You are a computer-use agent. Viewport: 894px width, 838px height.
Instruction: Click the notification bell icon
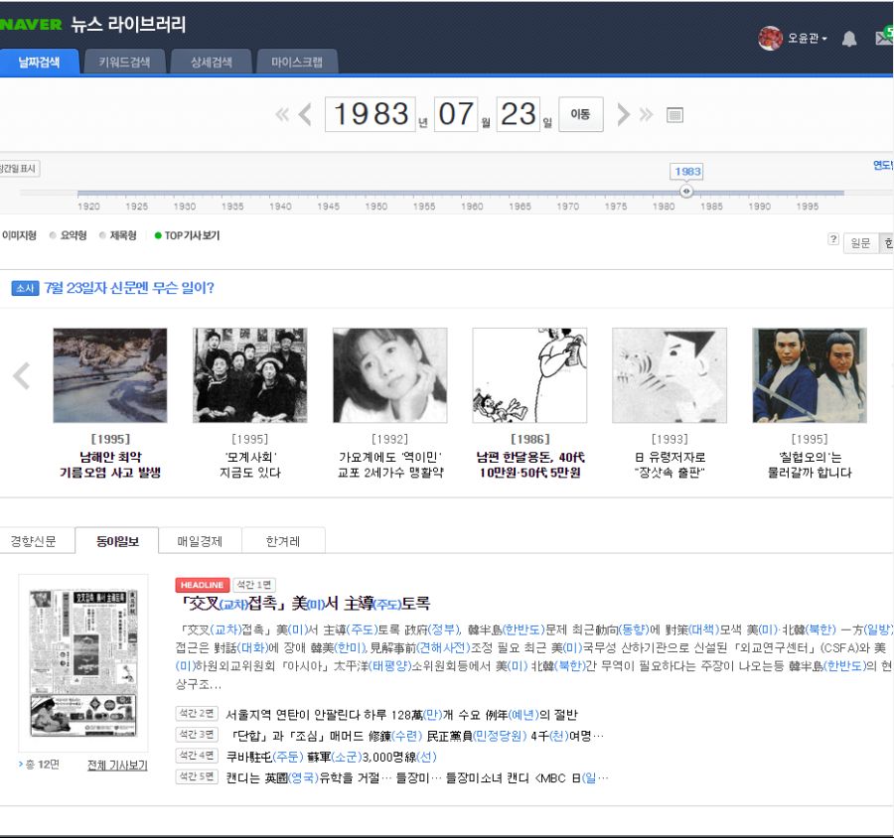click(849, 39)
